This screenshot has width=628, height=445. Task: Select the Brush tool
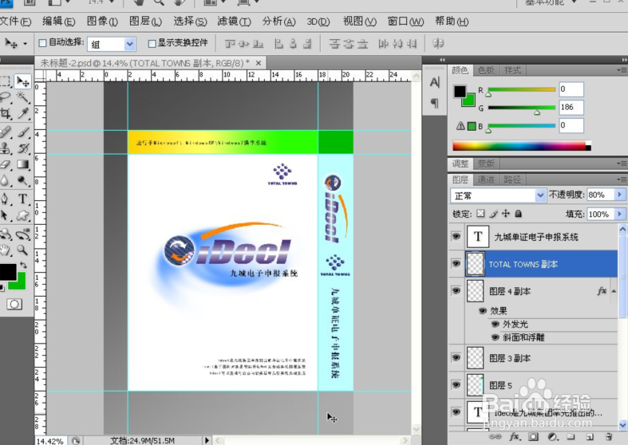(23, 132)
